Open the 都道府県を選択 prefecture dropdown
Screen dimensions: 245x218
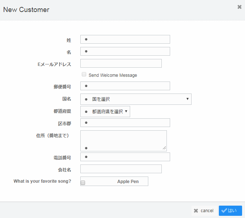[105, 111]
